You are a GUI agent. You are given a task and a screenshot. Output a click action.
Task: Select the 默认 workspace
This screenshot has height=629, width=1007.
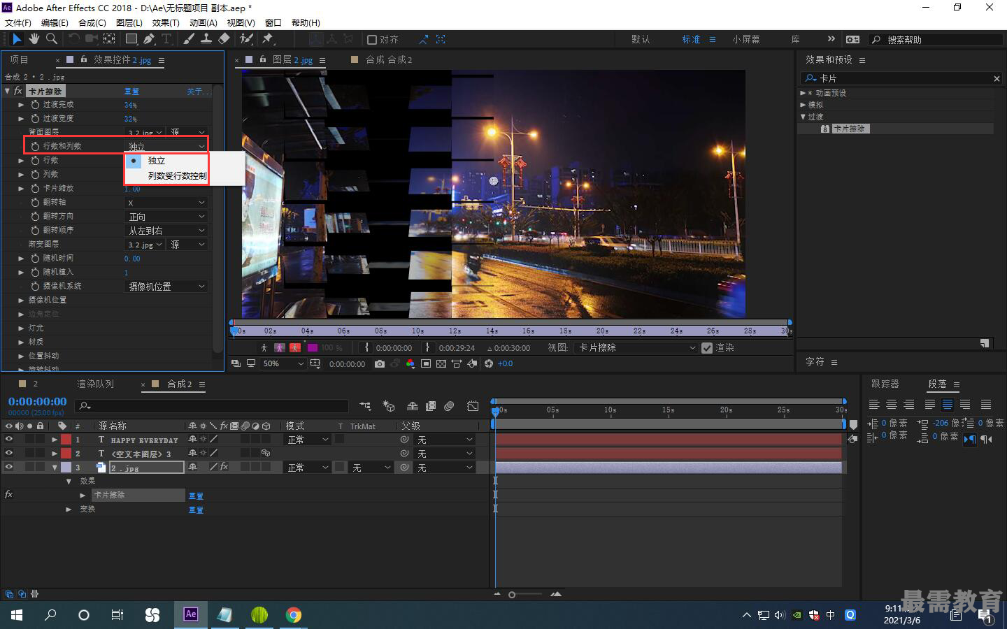[641, 39]
